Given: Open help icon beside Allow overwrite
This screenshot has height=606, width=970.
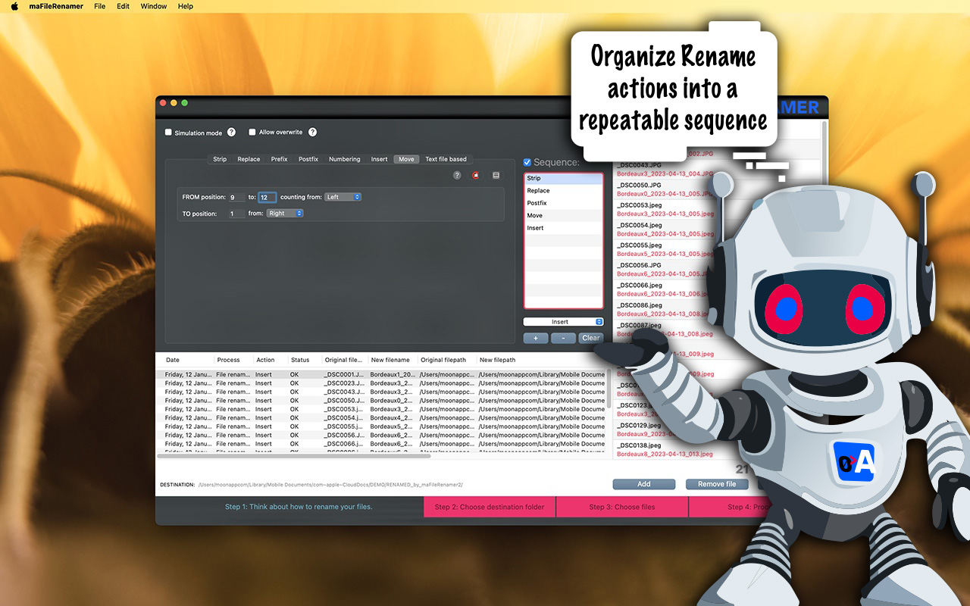Looking at the screenshot, I should (312, 132).
